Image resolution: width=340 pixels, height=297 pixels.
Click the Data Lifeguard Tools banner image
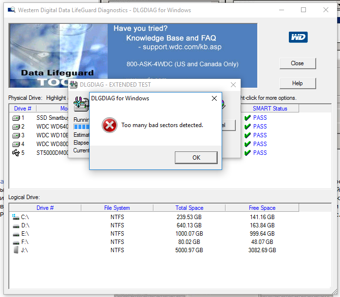coord(58,56)
